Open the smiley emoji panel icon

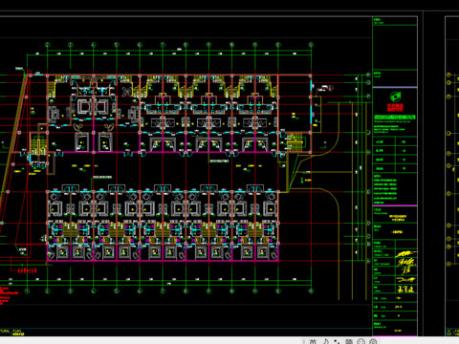pyautogui.click(x=361, y=342)
